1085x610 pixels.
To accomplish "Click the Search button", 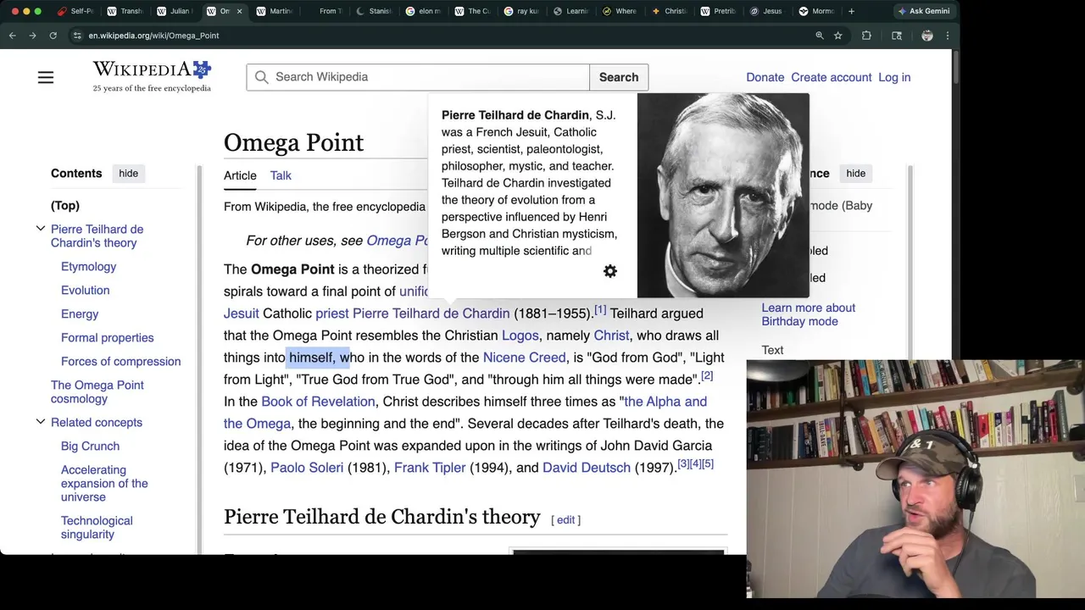I will click(x=619, y=77).
